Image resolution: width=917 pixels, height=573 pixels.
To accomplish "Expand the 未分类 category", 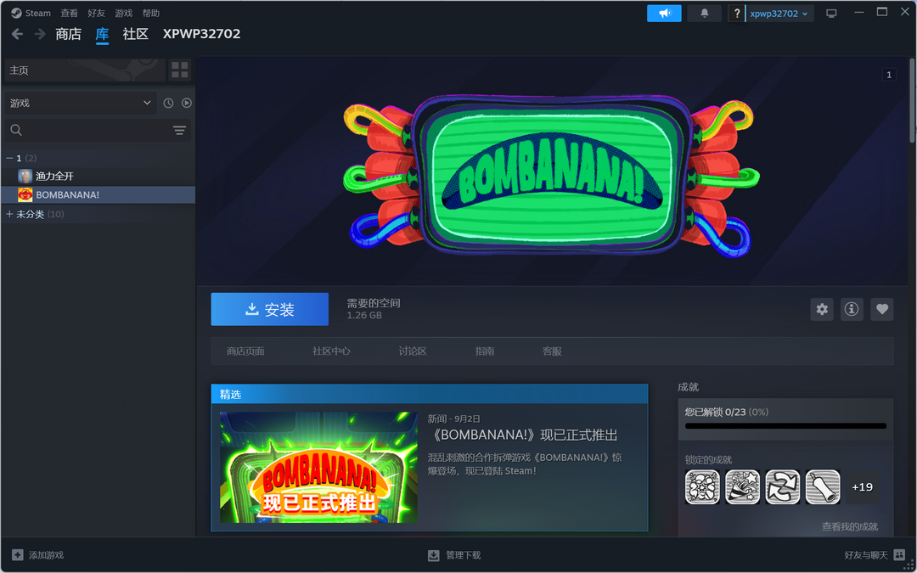I will pyautogui.click(x=9, y=215).
